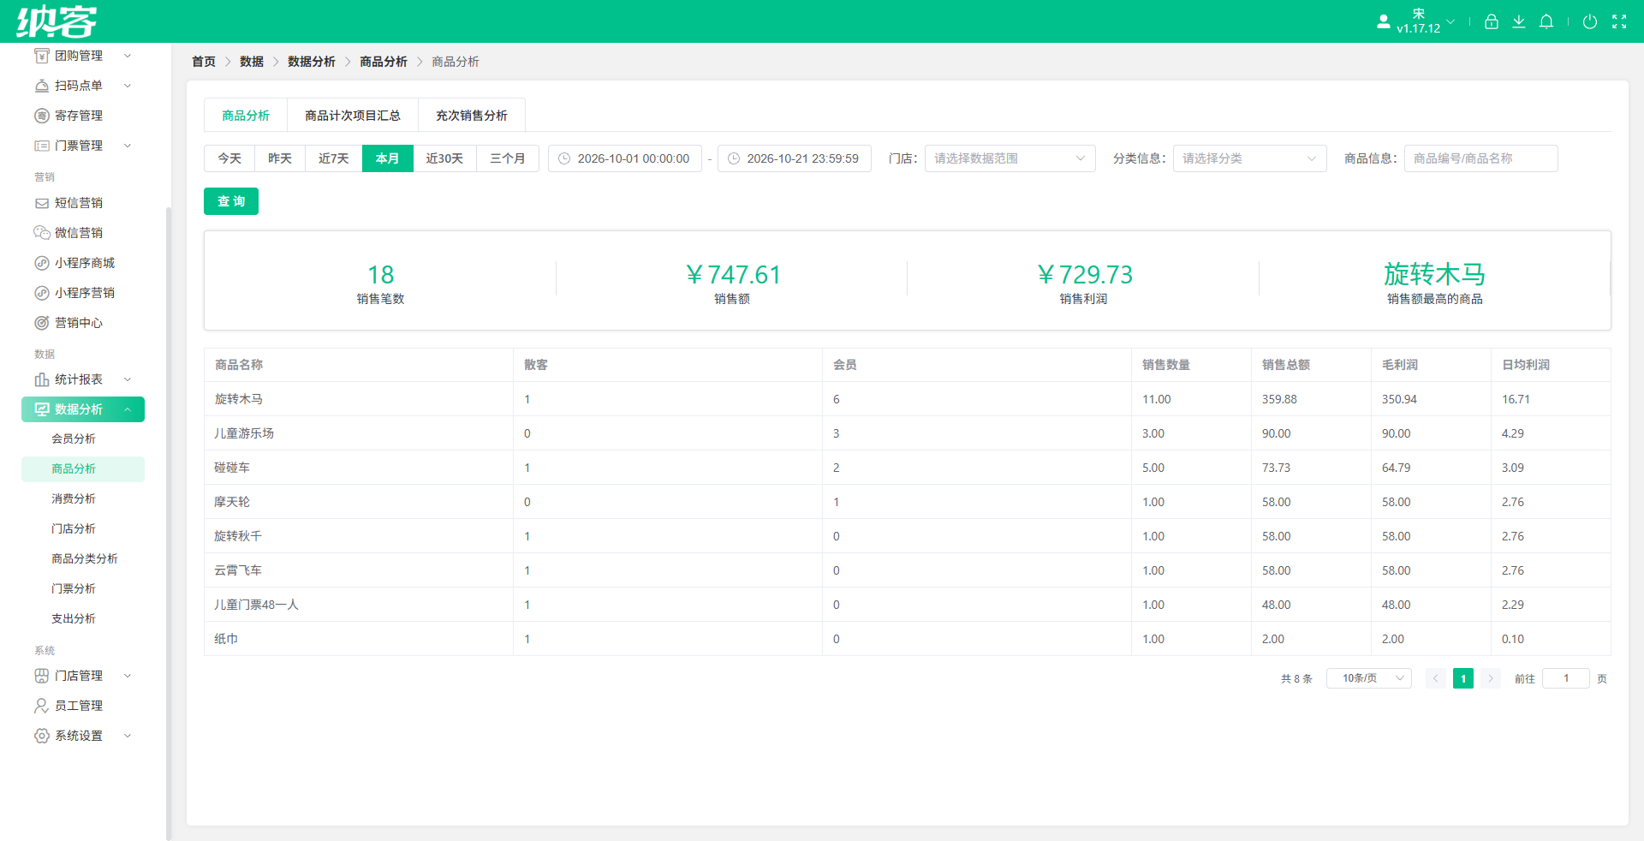Select the 三个月 date range option

click(508, 158)
